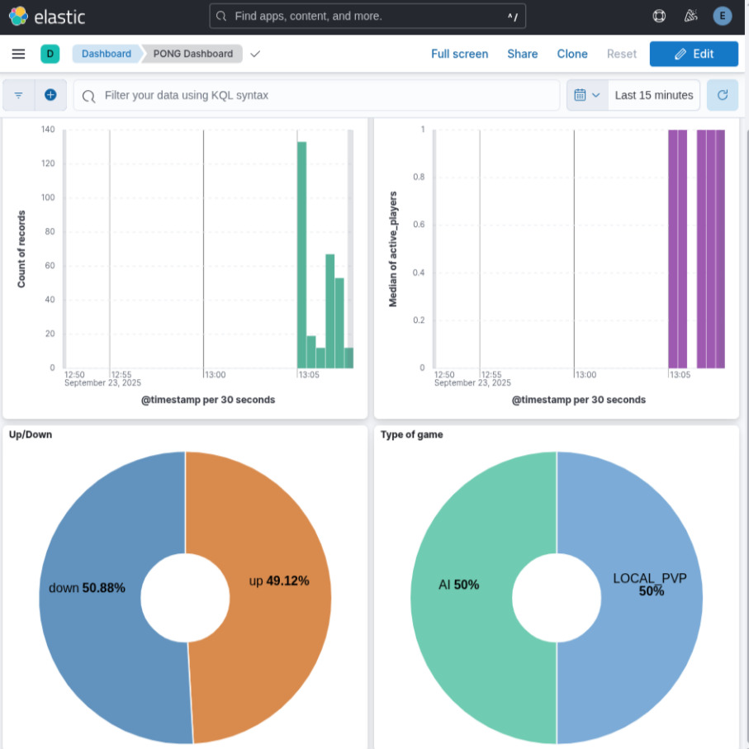This screenshot has width=749, height=749.
Task: Click the tallest green bar in records chart
Action: (302, 254)
